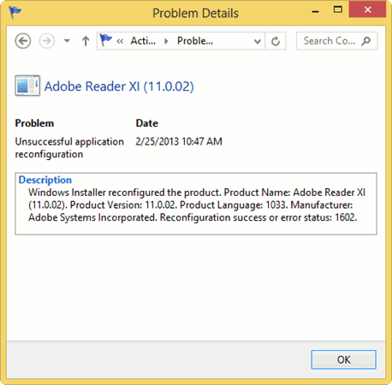
Task: Click the 'Adobe Reader XI (11.0.02)' heading
Action: pyautogui.click(x=119, y=86)
